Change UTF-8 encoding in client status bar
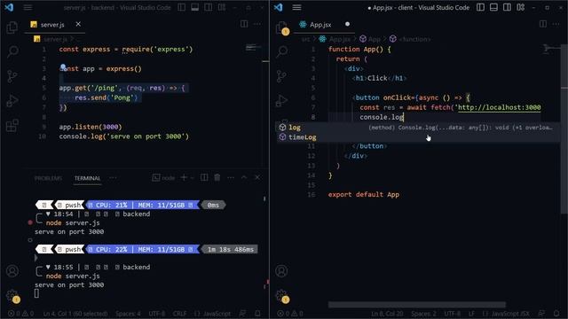The image size is (568, 319). click(452, 314)
